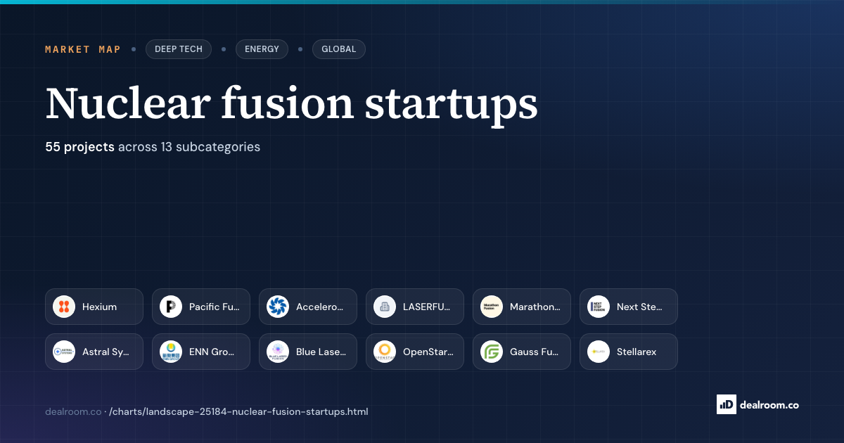This screenshot has width=844, height=443.
Task: Click the dealroom.co bar-chart logo icon
Action: click(726, 404)
